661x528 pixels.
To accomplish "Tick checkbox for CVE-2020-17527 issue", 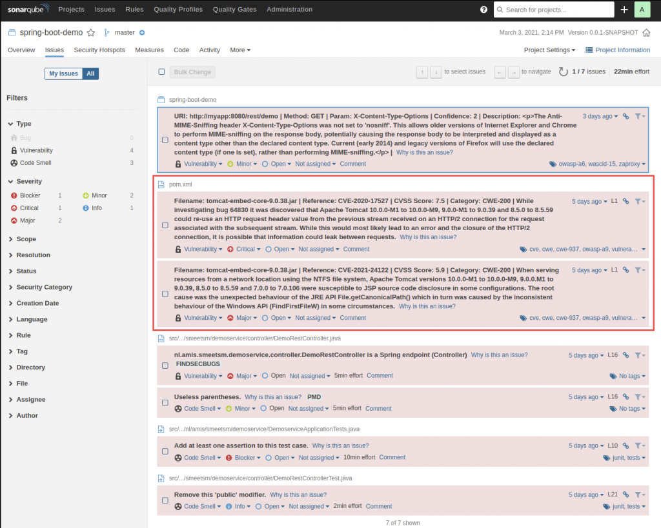I will click(x=165, y=225).
